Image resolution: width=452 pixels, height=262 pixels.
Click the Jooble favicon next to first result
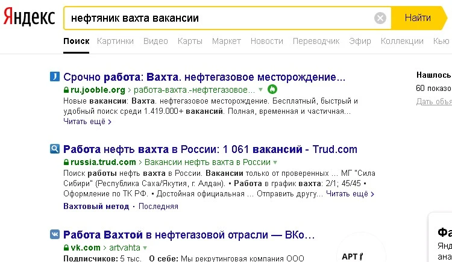click(54, 76)
